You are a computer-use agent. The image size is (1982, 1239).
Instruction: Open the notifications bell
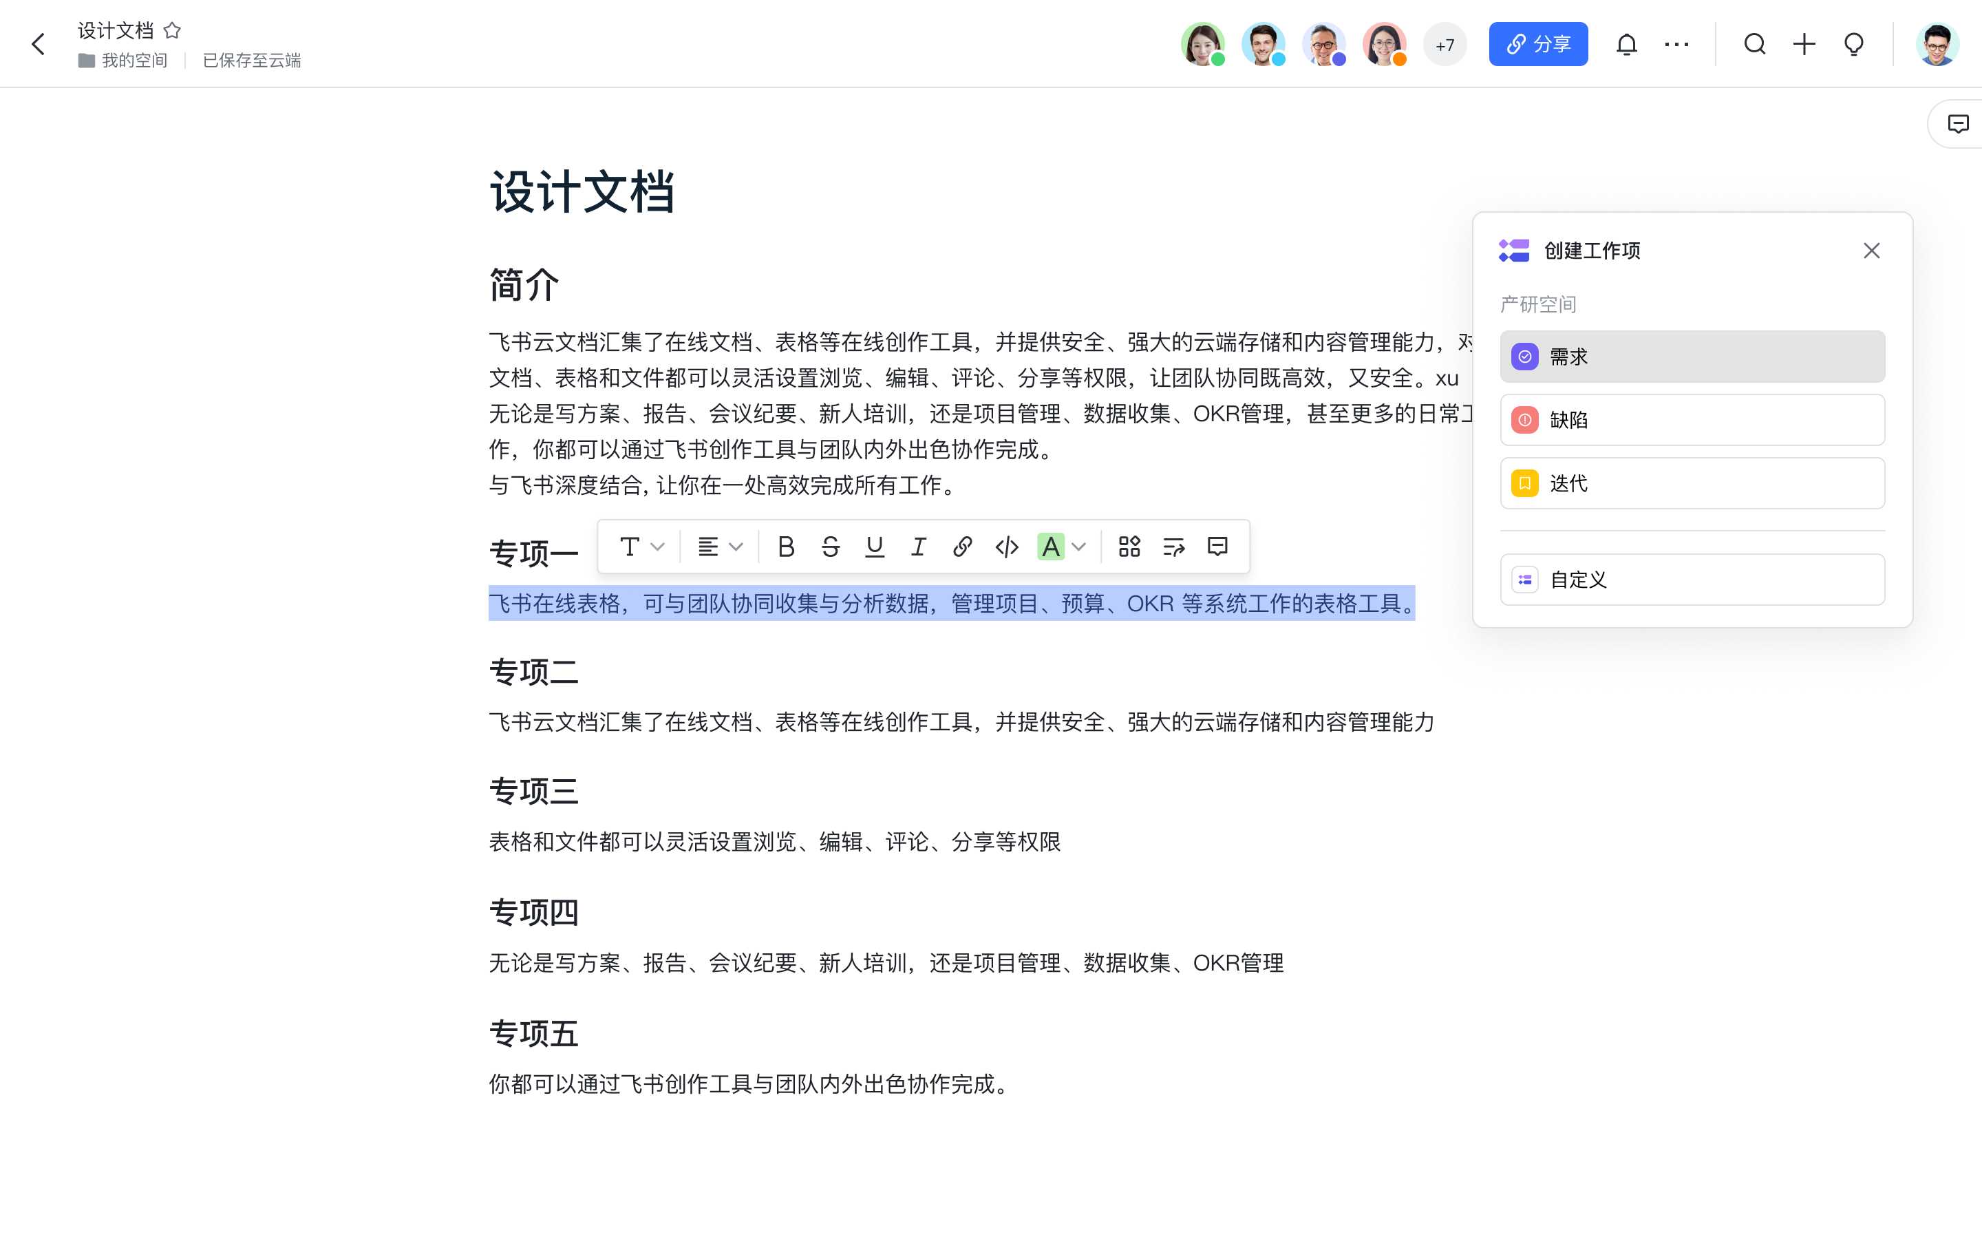point(1627,44)
